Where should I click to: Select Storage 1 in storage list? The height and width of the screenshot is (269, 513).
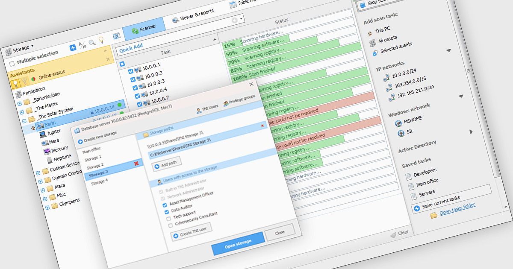(x=93, y=159)
